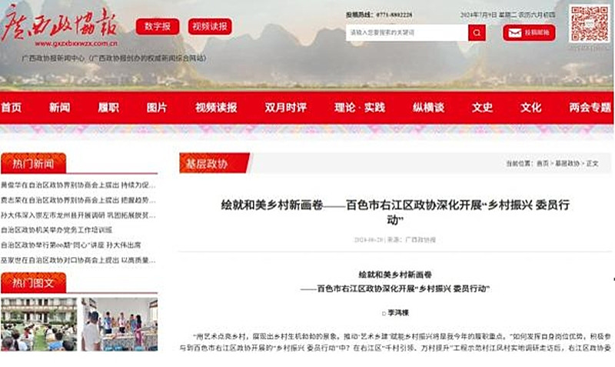Open 视频读报 in the navigation bar

pyautogui.click(x=216, y=107)
